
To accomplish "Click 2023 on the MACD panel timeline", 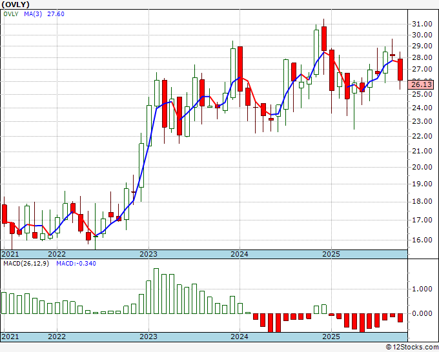I will (148, 337).
